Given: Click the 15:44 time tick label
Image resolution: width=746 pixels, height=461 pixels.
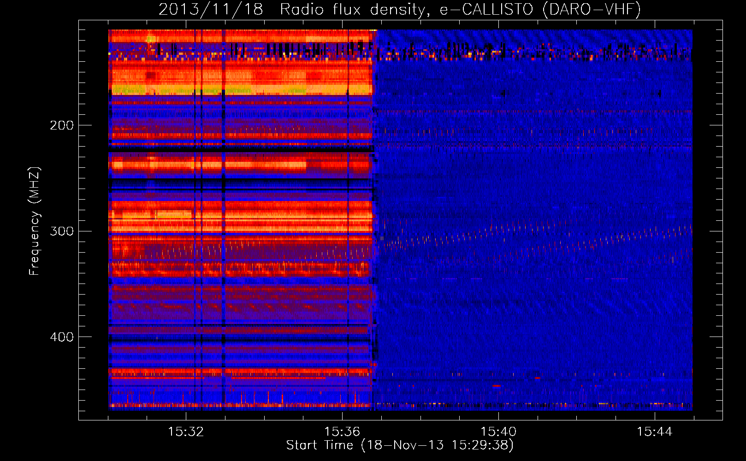Looking at the screenshot, I should coord(655,432).
